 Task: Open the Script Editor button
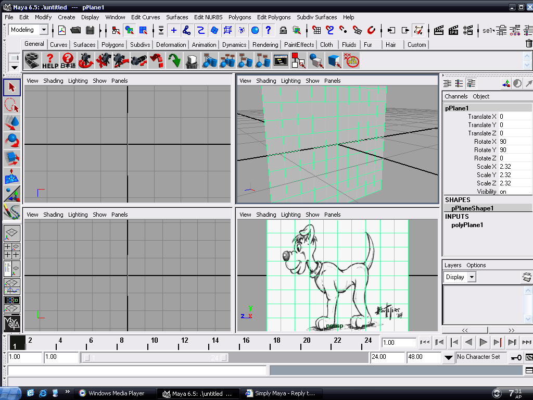pos(529,370)
